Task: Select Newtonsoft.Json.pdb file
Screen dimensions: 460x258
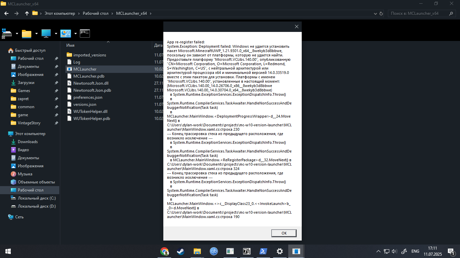Action: pos(92,90)
